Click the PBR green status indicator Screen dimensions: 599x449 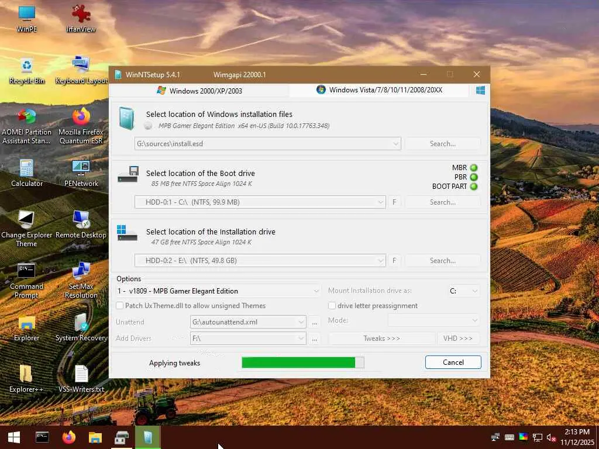(474, 177)
